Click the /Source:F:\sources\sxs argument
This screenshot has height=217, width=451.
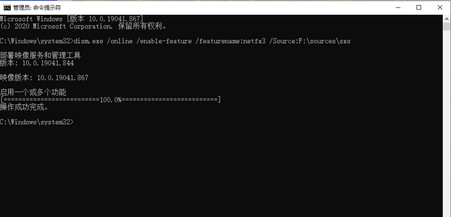[310, 41]
